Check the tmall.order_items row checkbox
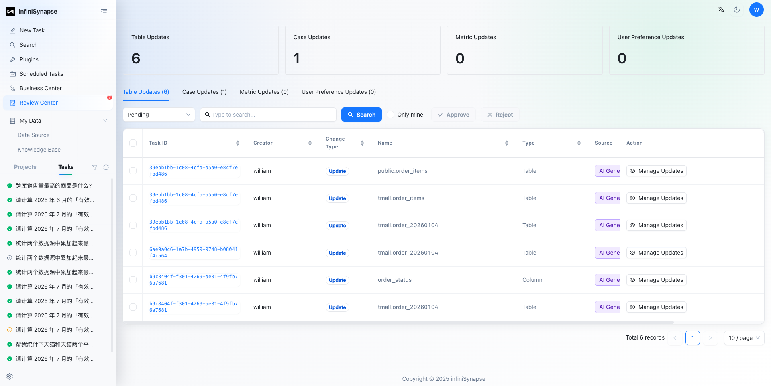The height and width of the screenshot is (386, 771). pyautogui.click(x=133, y=198)
